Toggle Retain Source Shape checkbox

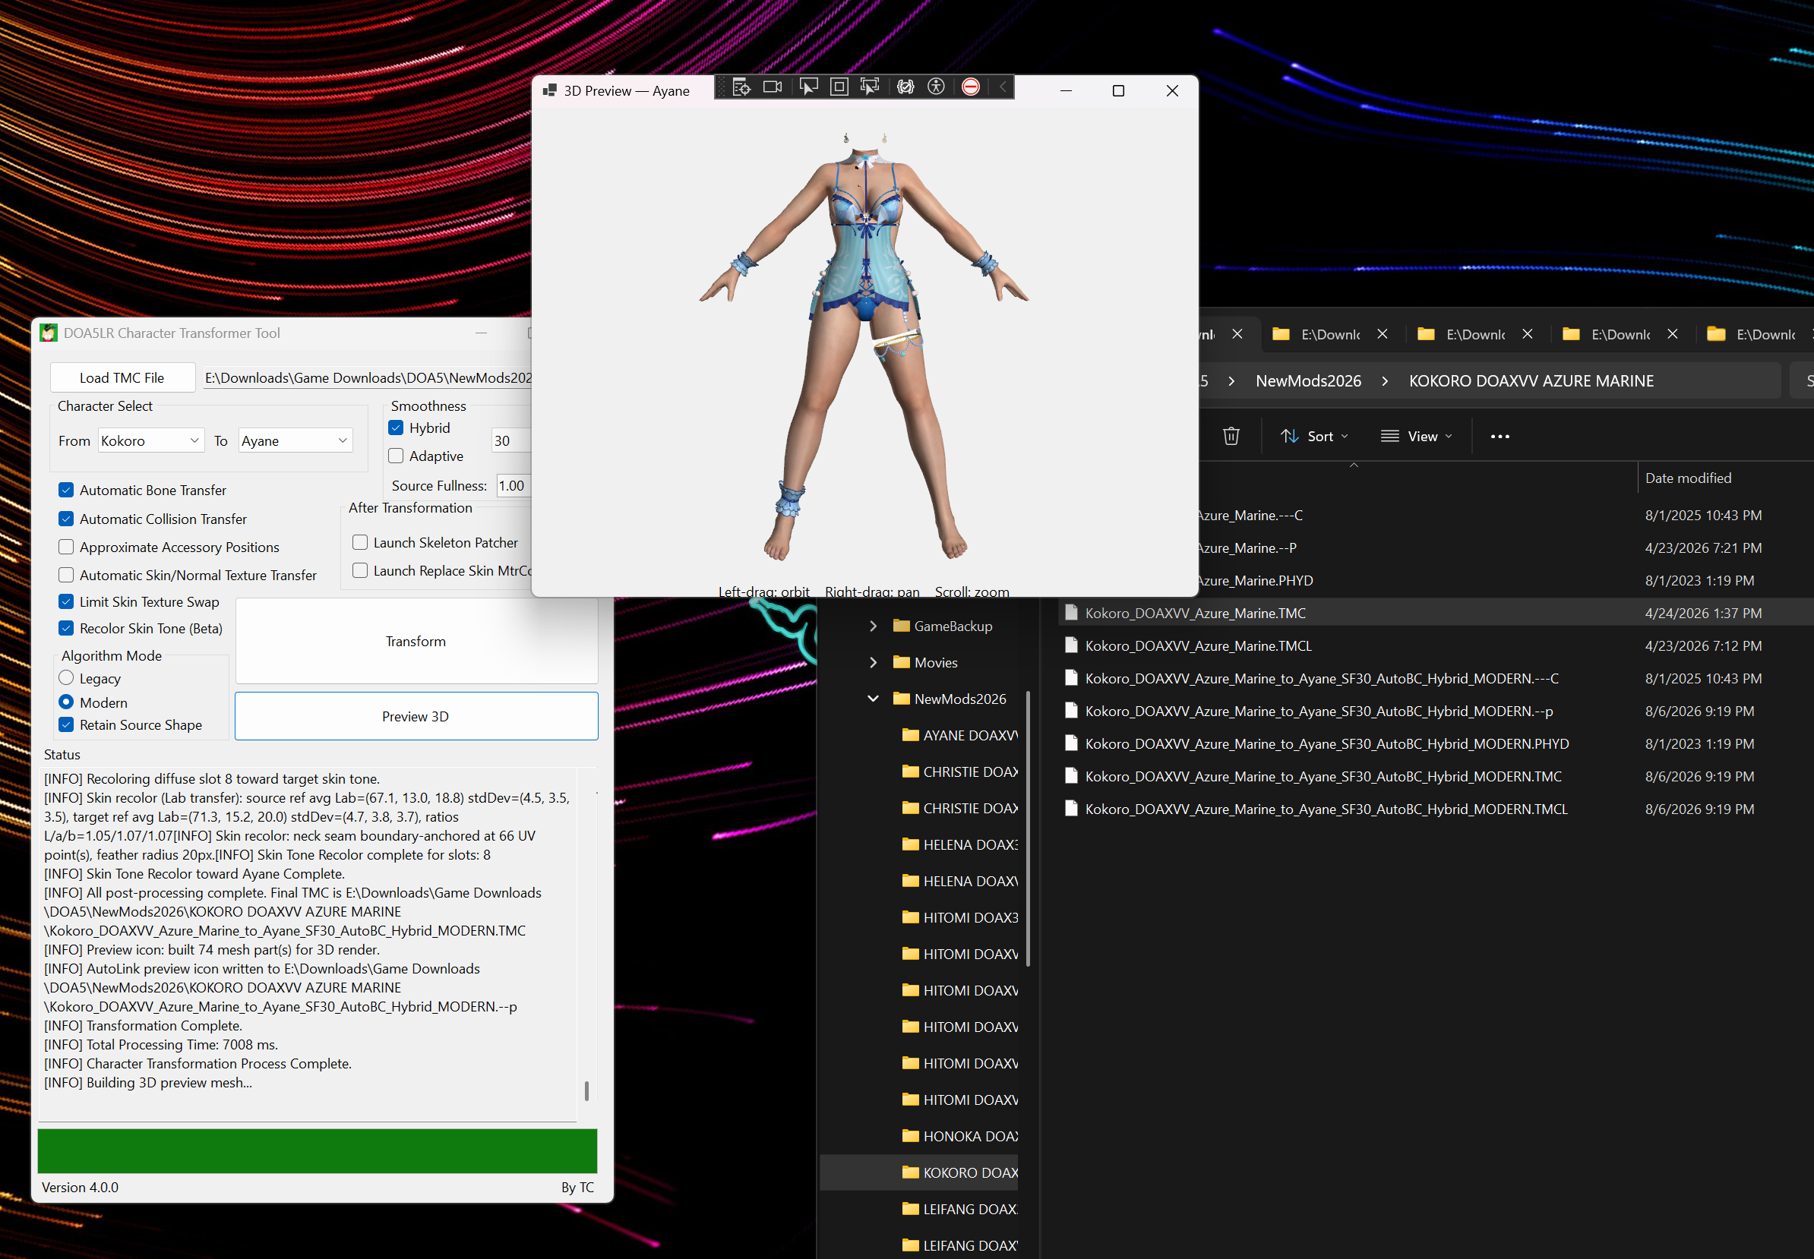(66, 725)
